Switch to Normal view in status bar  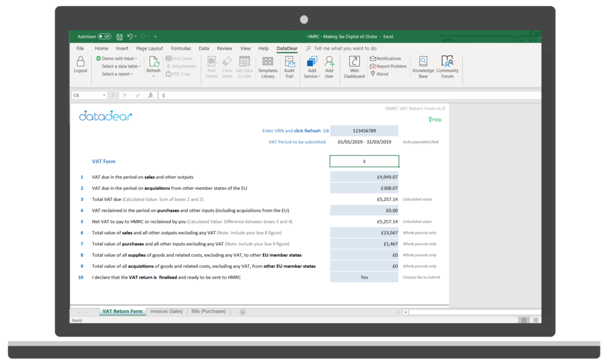[x=524, y=320]
